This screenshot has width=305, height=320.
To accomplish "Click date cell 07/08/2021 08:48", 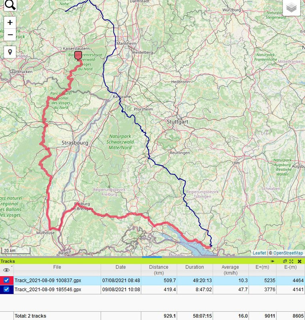I will [121, 280].
